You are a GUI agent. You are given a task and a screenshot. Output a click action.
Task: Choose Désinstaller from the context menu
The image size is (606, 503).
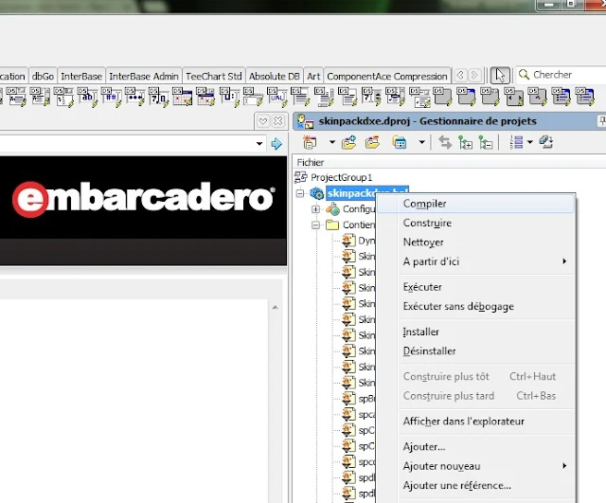point(475,351)
